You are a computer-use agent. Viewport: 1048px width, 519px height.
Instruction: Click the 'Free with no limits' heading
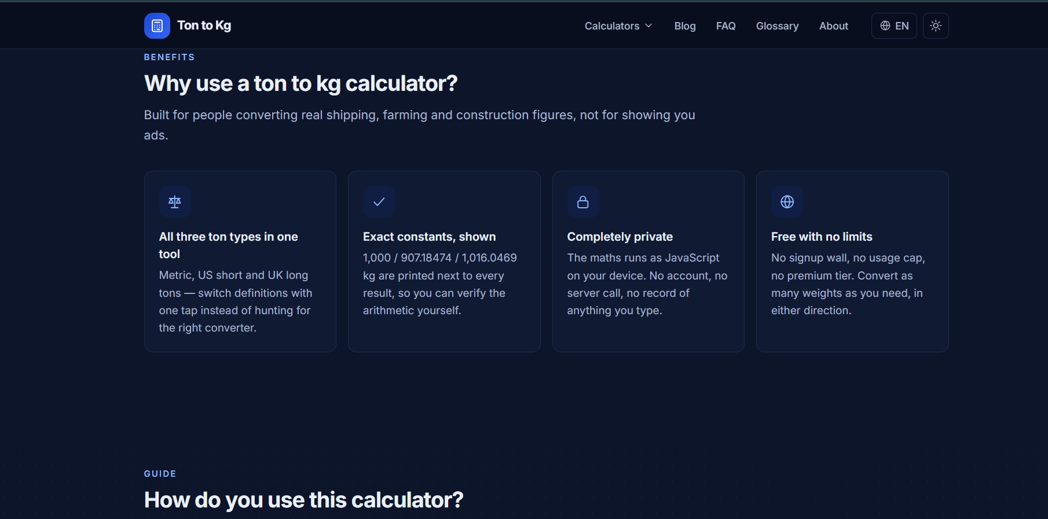click(x=822, y=237)
